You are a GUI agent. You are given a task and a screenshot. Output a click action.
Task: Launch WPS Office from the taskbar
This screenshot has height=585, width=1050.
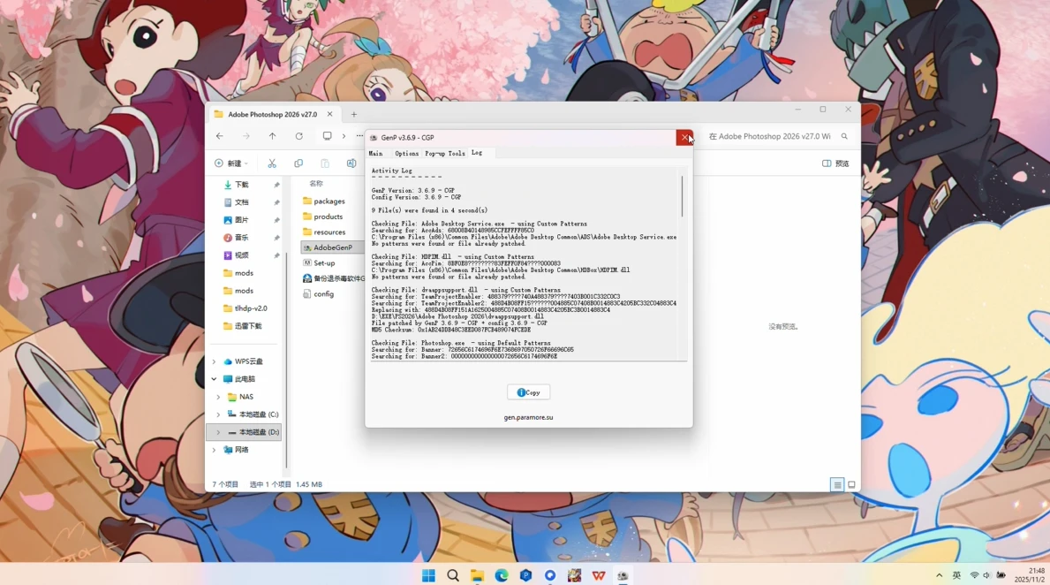[600, 575]
